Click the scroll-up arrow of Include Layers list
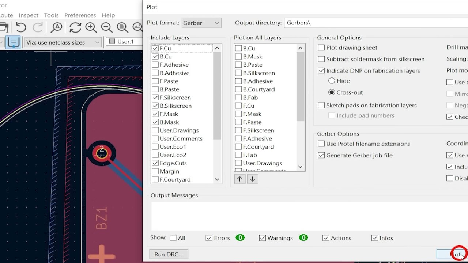This screenshot has width=468, height=263. click(x=217, y=48)
